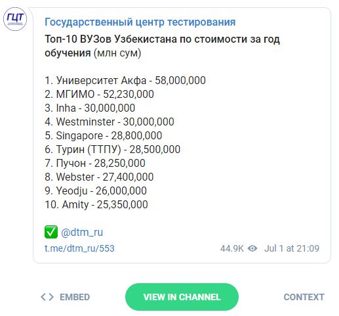
Task: Open Государственный центр тестирования channel name
Action: click(140, 22)
